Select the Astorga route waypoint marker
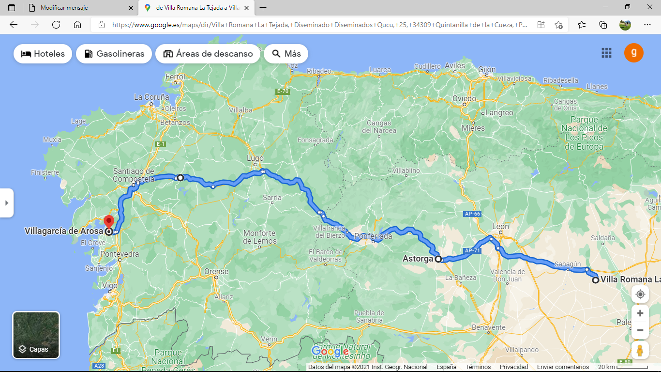The image size is (661, 372). coord(438,259)
